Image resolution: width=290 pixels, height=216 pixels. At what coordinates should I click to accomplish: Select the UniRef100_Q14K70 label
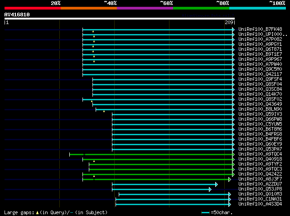click(x=260, y=94)
